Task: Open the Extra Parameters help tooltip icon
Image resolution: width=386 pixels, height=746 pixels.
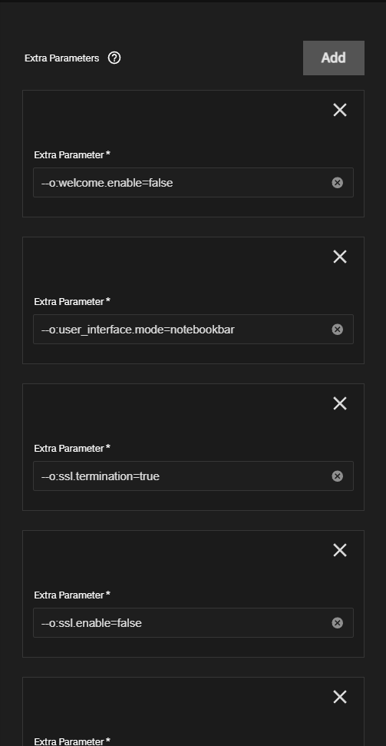Action: (114, 58)
